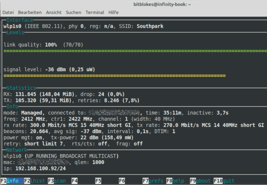Click the wlp1s0 interface name at top
The image size is (267, 185).
coord(12,26)
